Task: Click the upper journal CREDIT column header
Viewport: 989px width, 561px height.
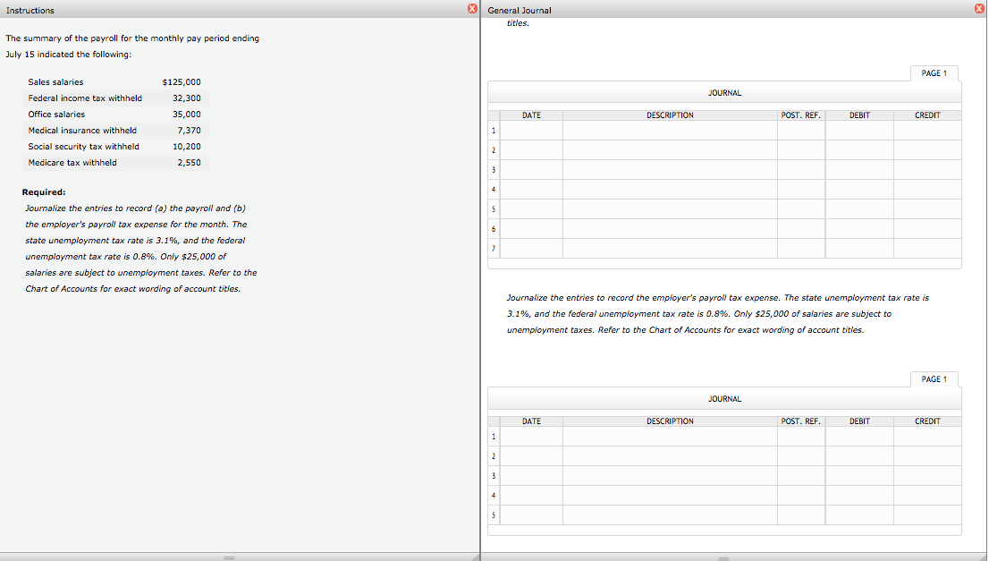Action: (927, 115)
